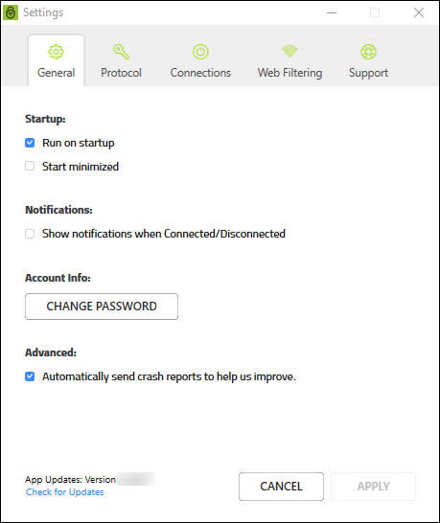Open the Connections tab label
Image resolution: width=440 pixels, height=523 pixels.
[200, 73]
